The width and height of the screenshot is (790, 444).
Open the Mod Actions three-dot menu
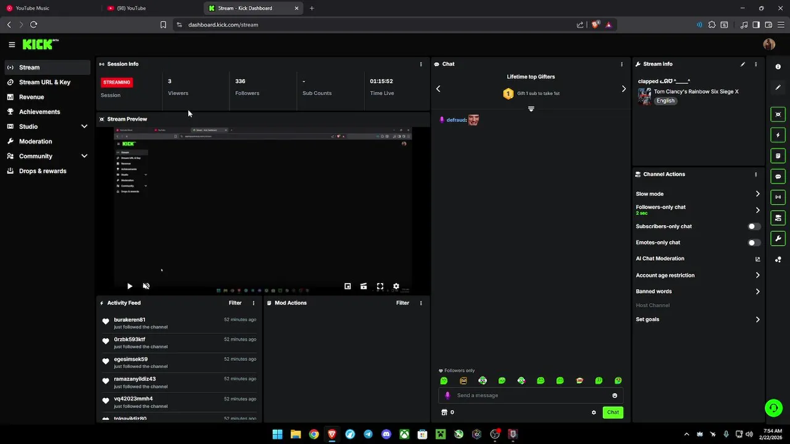[x=421, y=303]
